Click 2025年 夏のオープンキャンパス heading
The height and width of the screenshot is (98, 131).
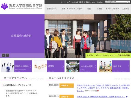click(17, 85)
